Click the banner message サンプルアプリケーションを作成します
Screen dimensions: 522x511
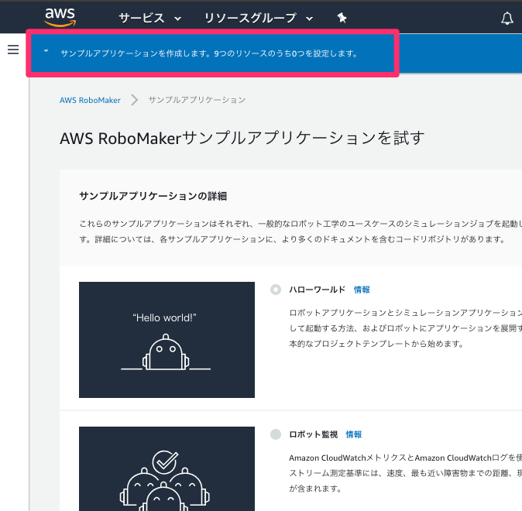(x=136, y=53)
